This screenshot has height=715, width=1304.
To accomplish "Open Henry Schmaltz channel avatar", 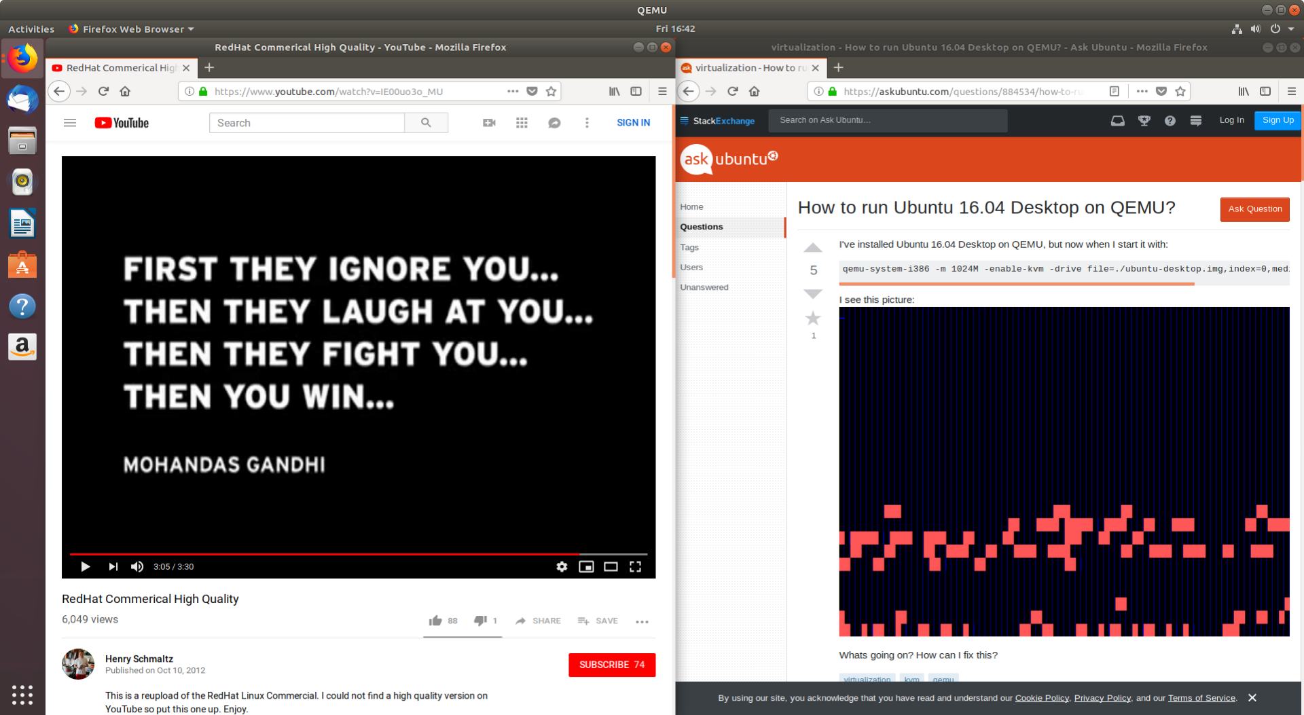I will (x=78, y=664).
